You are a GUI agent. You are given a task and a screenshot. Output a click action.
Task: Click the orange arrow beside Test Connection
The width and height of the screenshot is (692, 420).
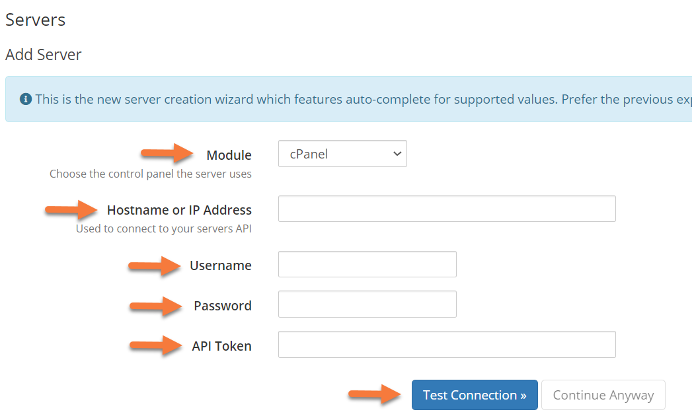pos(375,395)
